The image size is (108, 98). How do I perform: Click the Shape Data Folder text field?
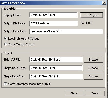pos(56,68)
